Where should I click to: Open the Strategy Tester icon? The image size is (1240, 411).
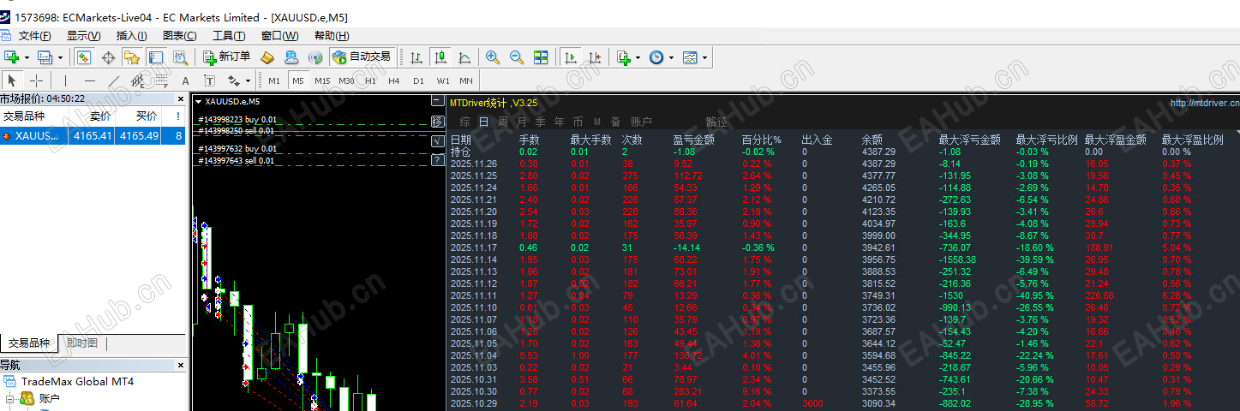(180, 57)
